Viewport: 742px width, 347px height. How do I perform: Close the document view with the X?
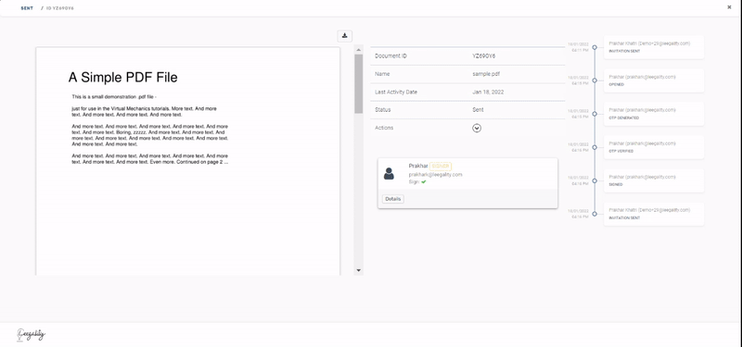729,7
